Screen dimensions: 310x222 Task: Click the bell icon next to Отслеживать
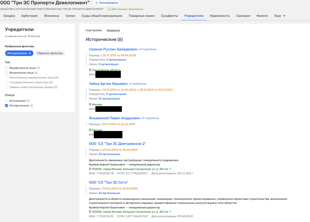point(96,3)
